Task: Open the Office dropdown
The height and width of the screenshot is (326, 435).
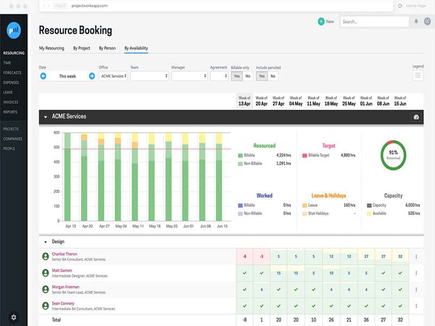Action: coord(113,76)
